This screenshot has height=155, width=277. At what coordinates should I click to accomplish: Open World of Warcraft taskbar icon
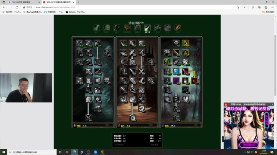[x=102, y=152]
